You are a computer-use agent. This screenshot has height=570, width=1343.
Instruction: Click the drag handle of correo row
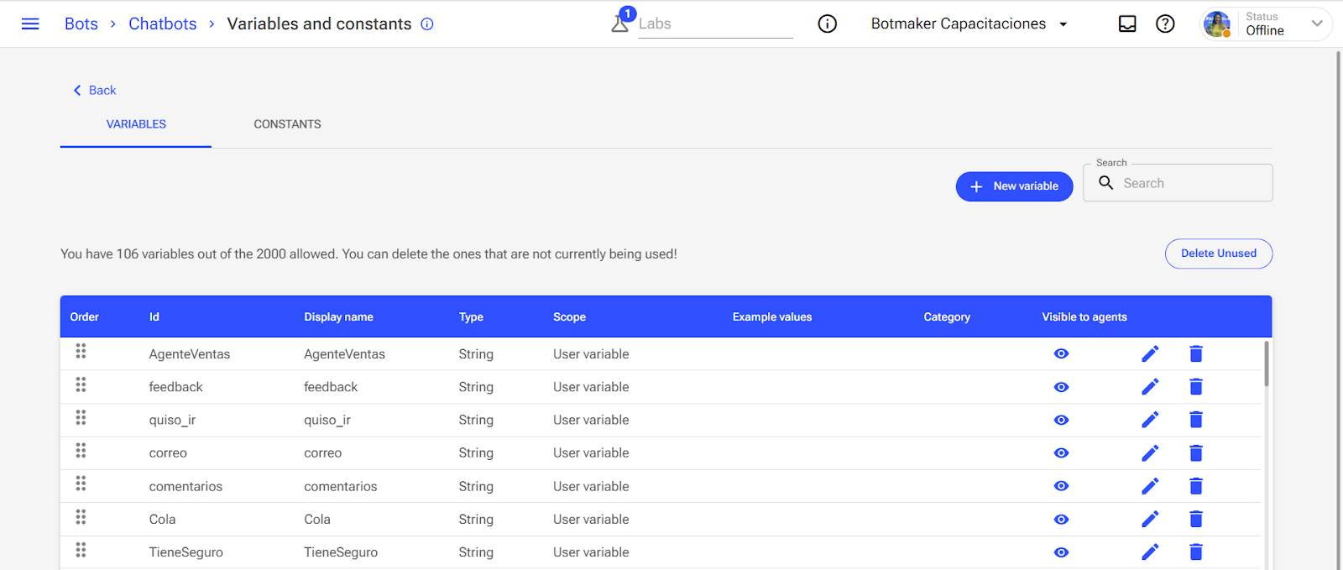(81, 451)
